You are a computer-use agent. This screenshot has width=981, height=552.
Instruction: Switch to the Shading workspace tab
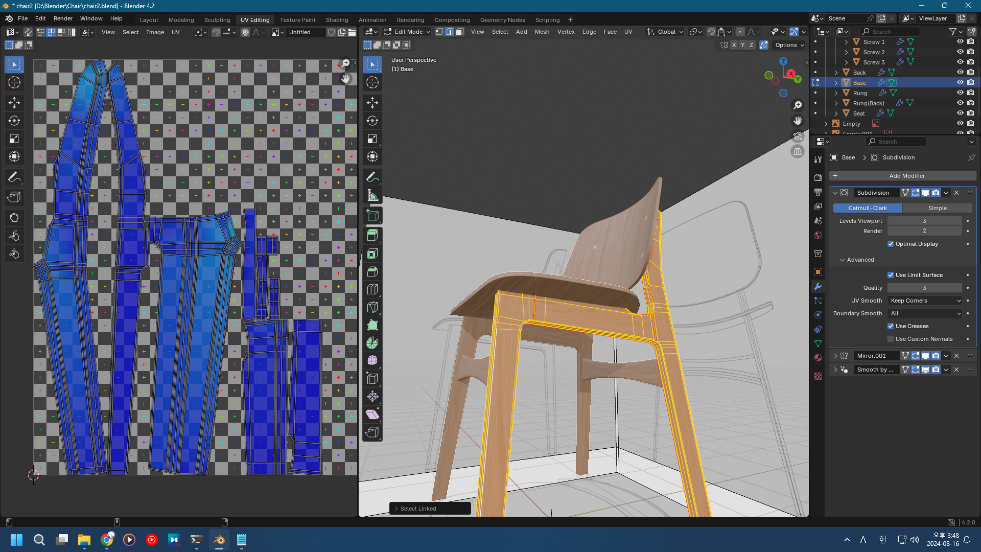(x=337, y=20)
